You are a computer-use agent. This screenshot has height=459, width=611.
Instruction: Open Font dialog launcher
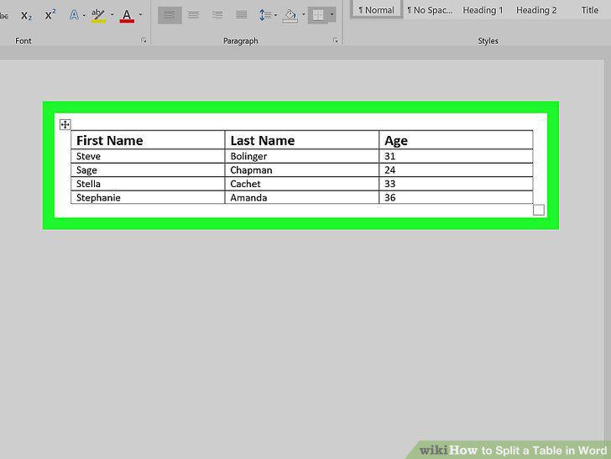[144, 40]
